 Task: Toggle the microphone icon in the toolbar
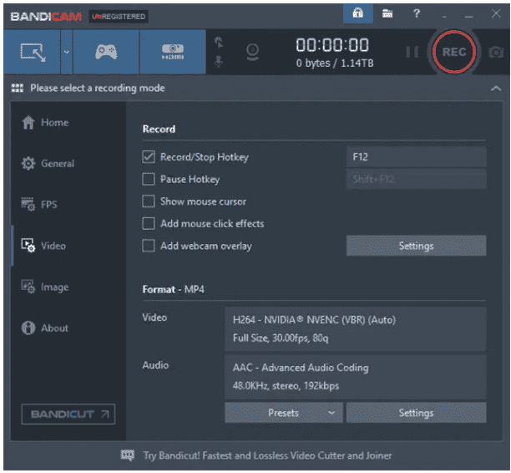pos(219,61)
